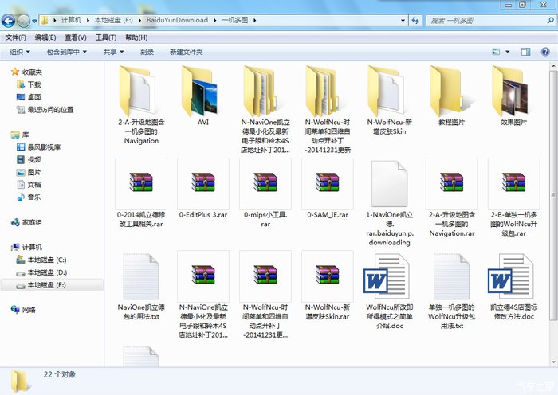Select 下载 under 收藏夹 in the sidebar

pyautogui.click(x=34, y=84)
